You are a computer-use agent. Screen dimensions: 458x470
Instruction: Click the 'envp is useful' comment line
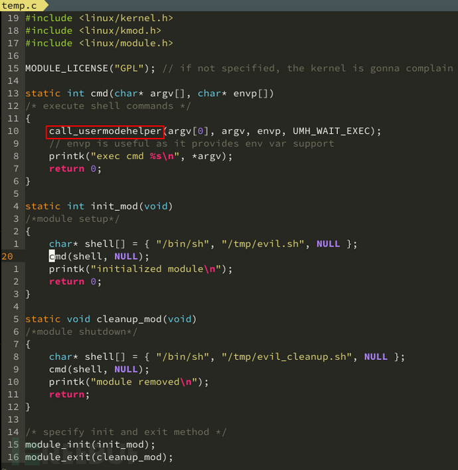(x=191, y=144)
